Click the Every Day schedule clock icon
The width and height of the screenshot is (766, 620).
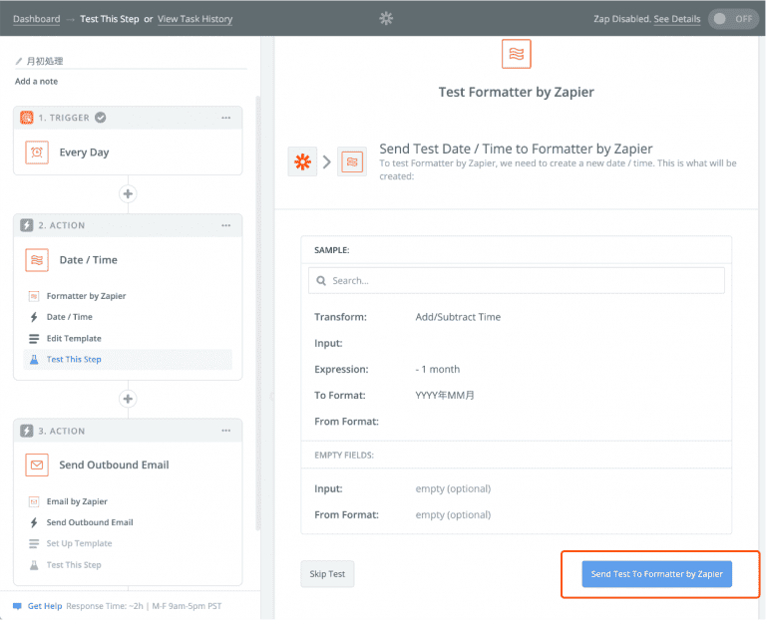[37, 153]
